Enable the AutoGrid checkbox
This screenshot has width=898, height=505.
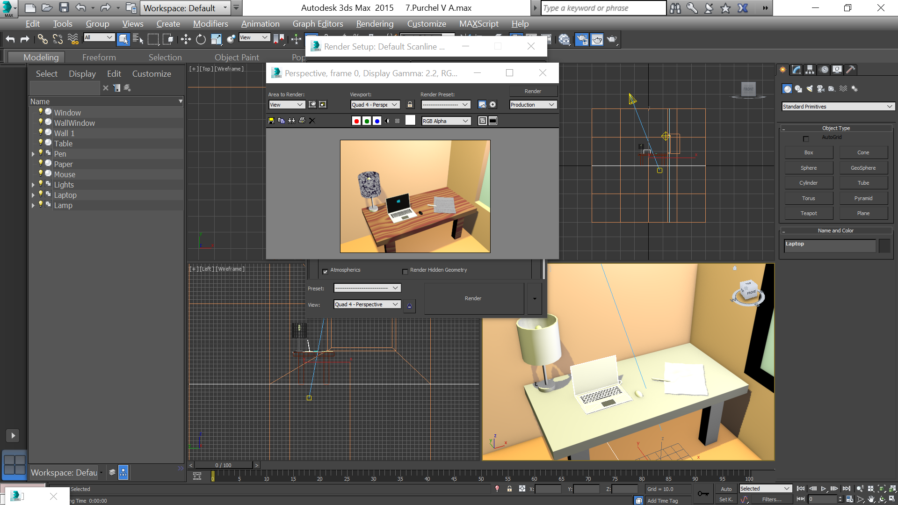point(806,139)
